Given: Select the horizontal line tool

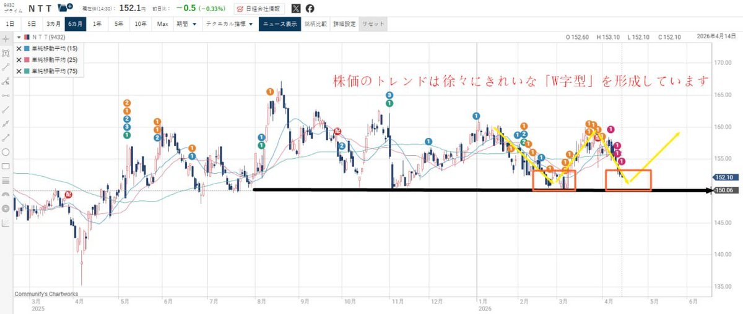Looking at the screenshot, I should pyautogui.click(x=6, y=95).
